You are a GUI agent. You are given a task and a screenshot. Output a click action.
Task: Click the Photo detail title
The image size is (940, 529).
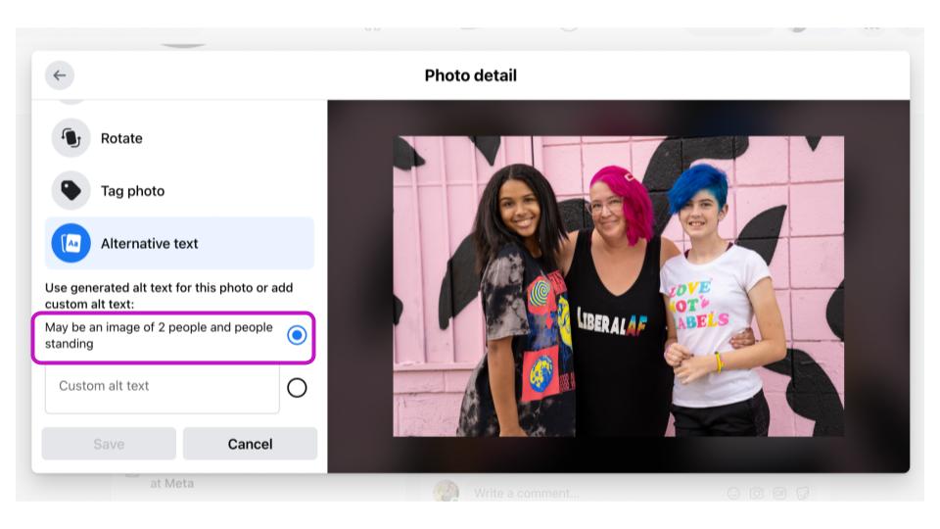pos(471,75)
